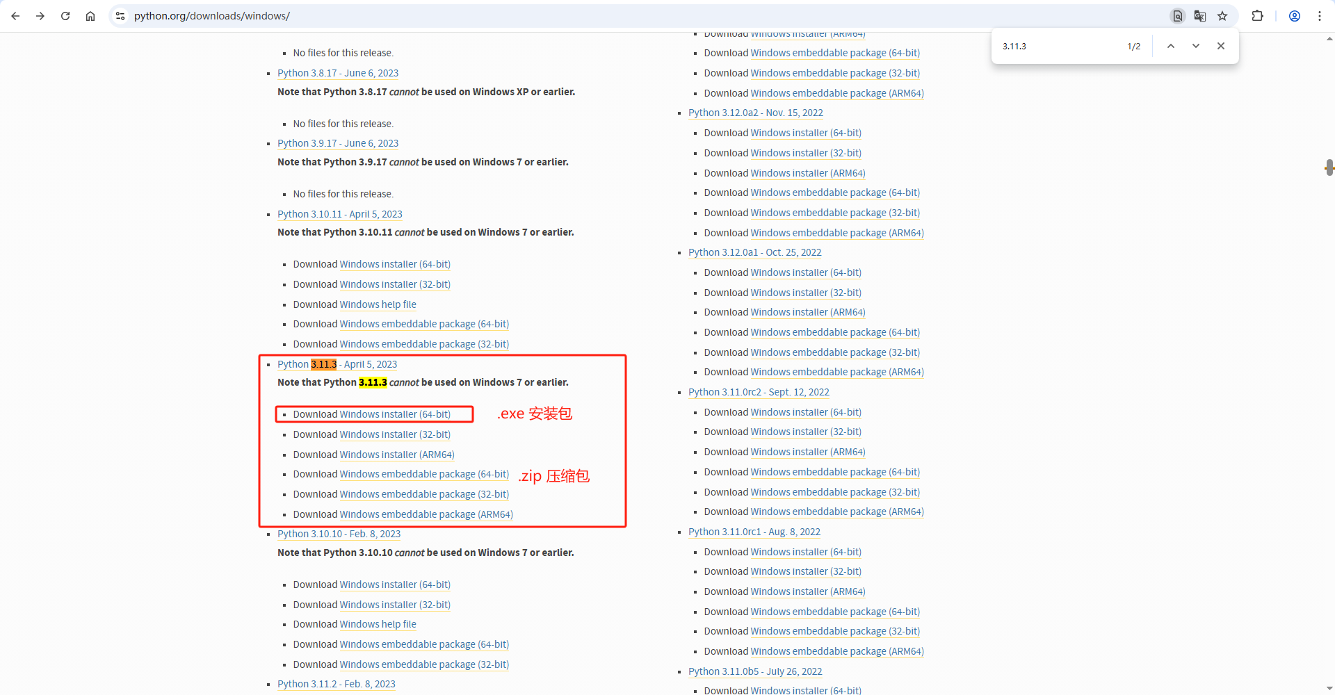Bookmark this page with the star

coord(1222,16)
